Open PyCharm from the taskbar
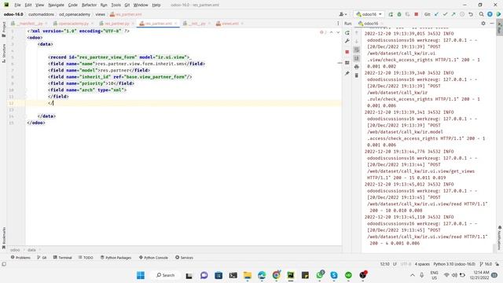The image size is (503, 283). pyautogui.click(x=291, y=275)
